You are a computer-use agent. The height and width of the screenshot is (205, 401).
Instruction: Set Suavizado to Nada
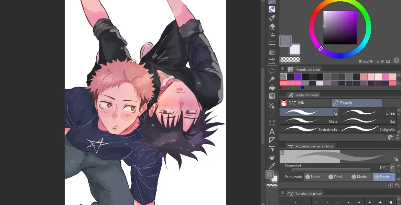click(x=313, y=176)
